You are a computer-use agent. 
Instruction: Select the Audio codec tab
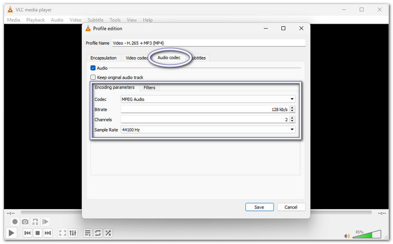[x=169, y=58]
